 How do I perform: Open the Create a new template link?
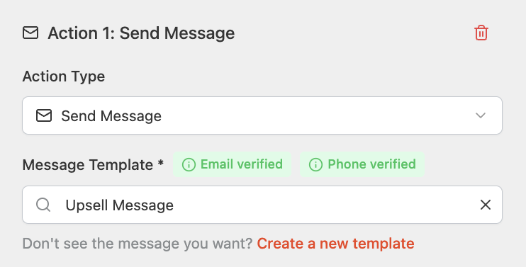coord(335,244)
